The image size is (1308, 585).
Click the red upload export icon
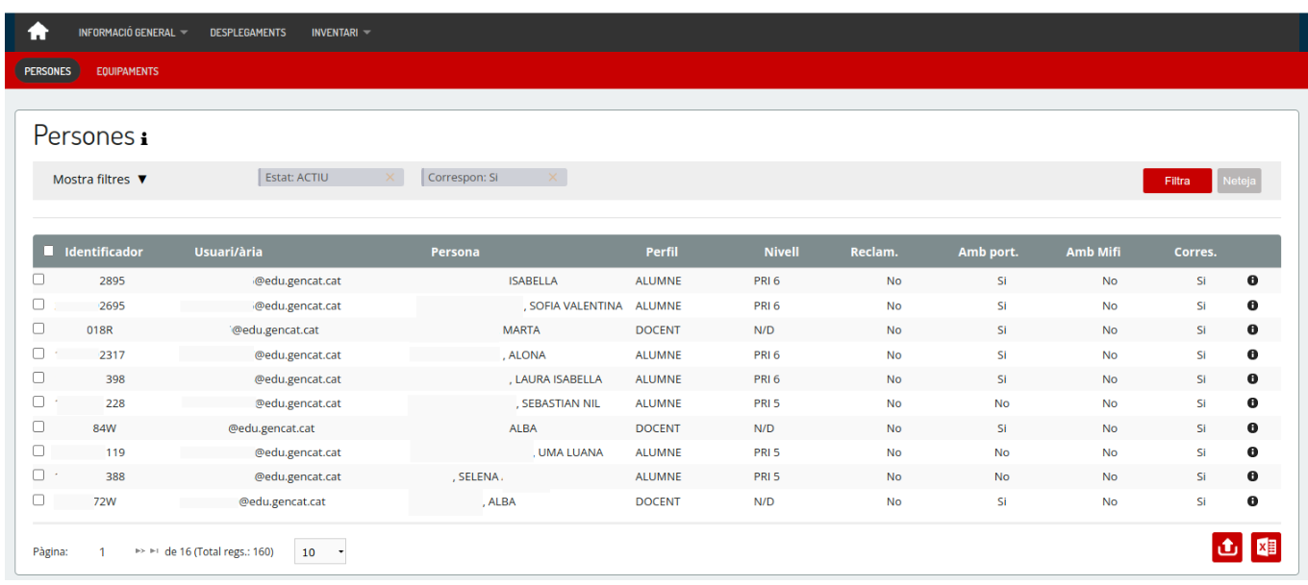tap(1226, 547)
